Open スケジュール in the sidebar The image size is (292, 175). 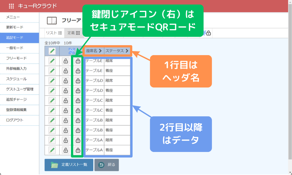[19, 79]
